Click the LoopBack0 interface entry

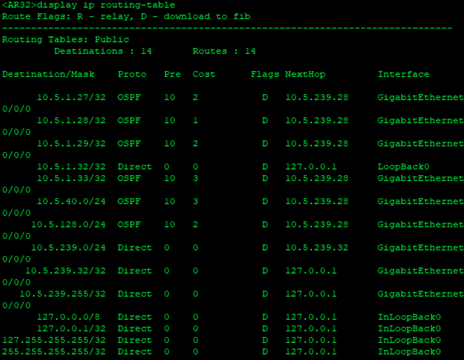(403, 166)
